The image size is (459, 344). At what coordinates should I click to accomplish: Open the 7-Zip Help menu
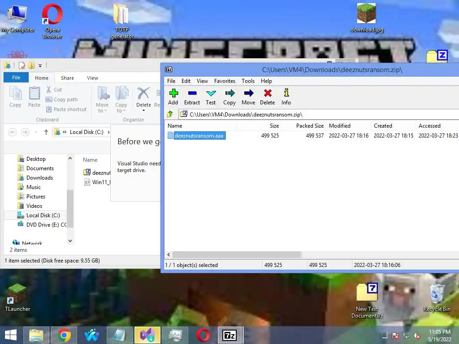point(266,81)
